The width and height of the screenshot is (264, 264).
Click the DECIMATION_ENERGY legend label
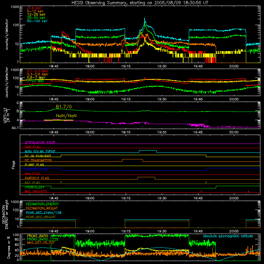(x=42, y=204)
